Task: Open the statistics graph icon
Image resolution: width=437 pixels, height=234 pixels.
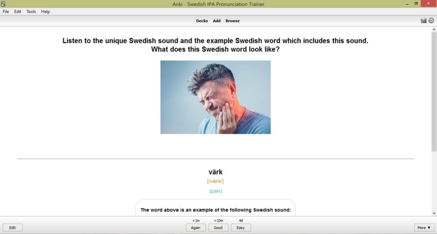Action: point(423,20)
